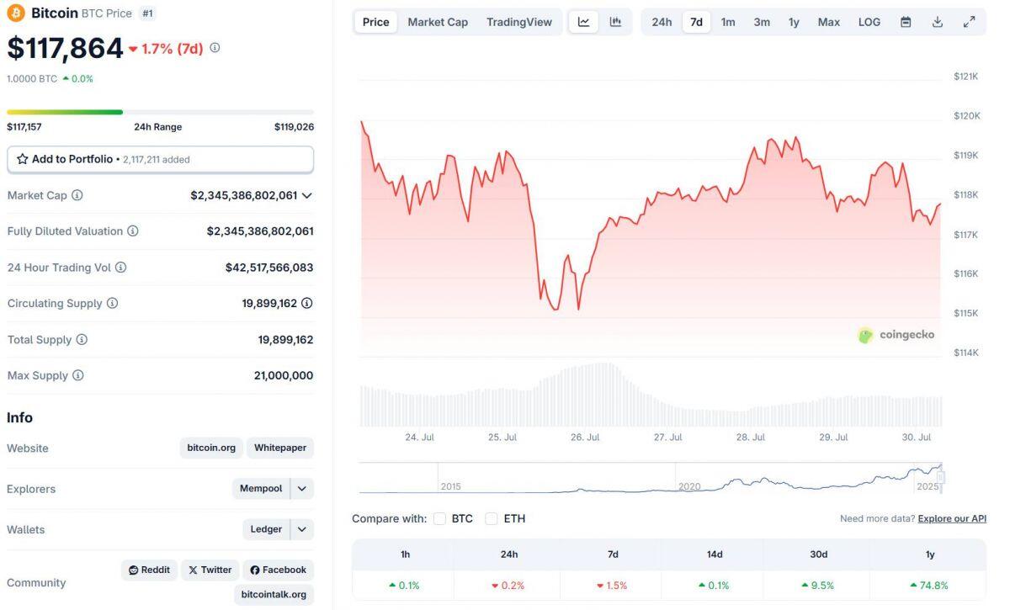This screenshot has height=610, width=1010.
Task: Open the TradingView tab
Action: point(518,22)
